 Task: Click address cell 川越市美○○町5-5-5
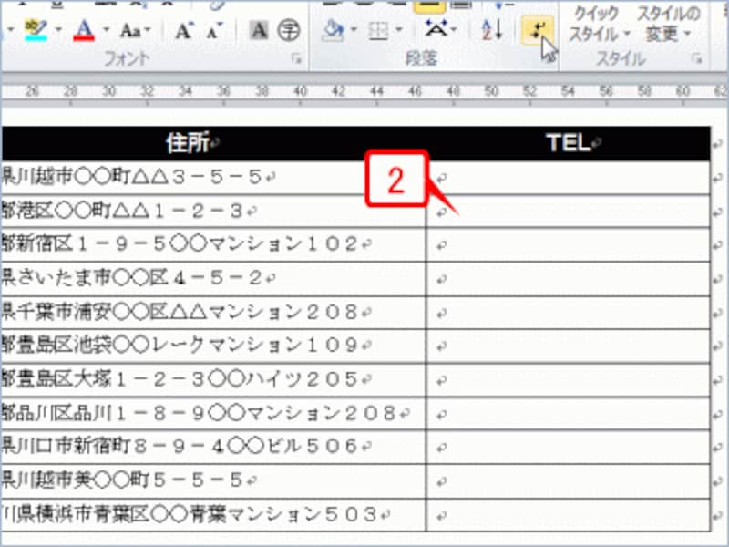click(213, 481)
